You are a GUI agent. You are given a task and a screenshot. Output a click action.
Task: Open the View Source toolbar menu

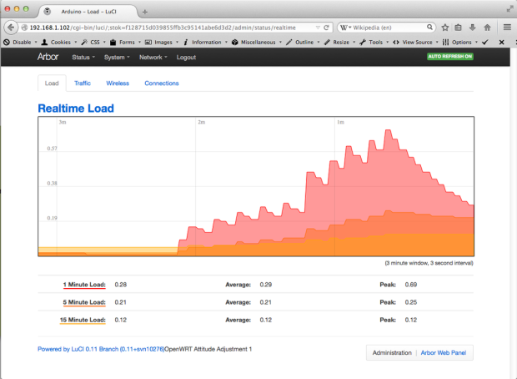coord(416,42)
